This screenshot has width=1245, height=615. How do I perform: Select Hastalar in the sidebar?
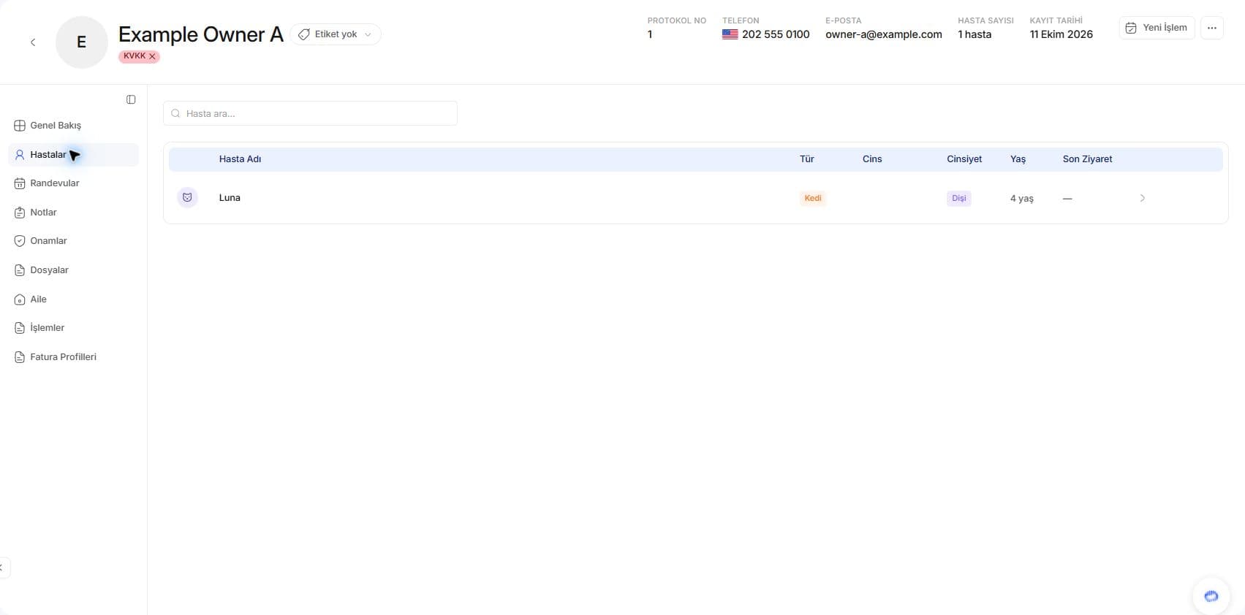[73, 155]
